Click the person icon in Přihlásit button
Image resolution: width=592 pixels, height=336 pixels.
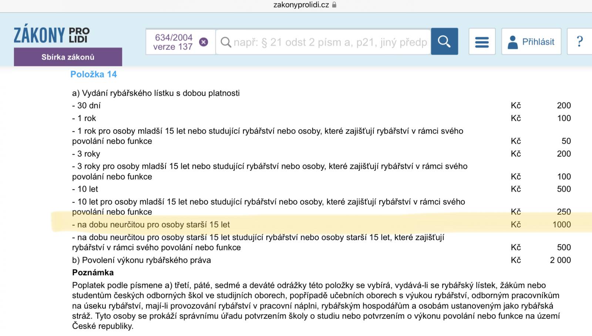pos(513,42)
